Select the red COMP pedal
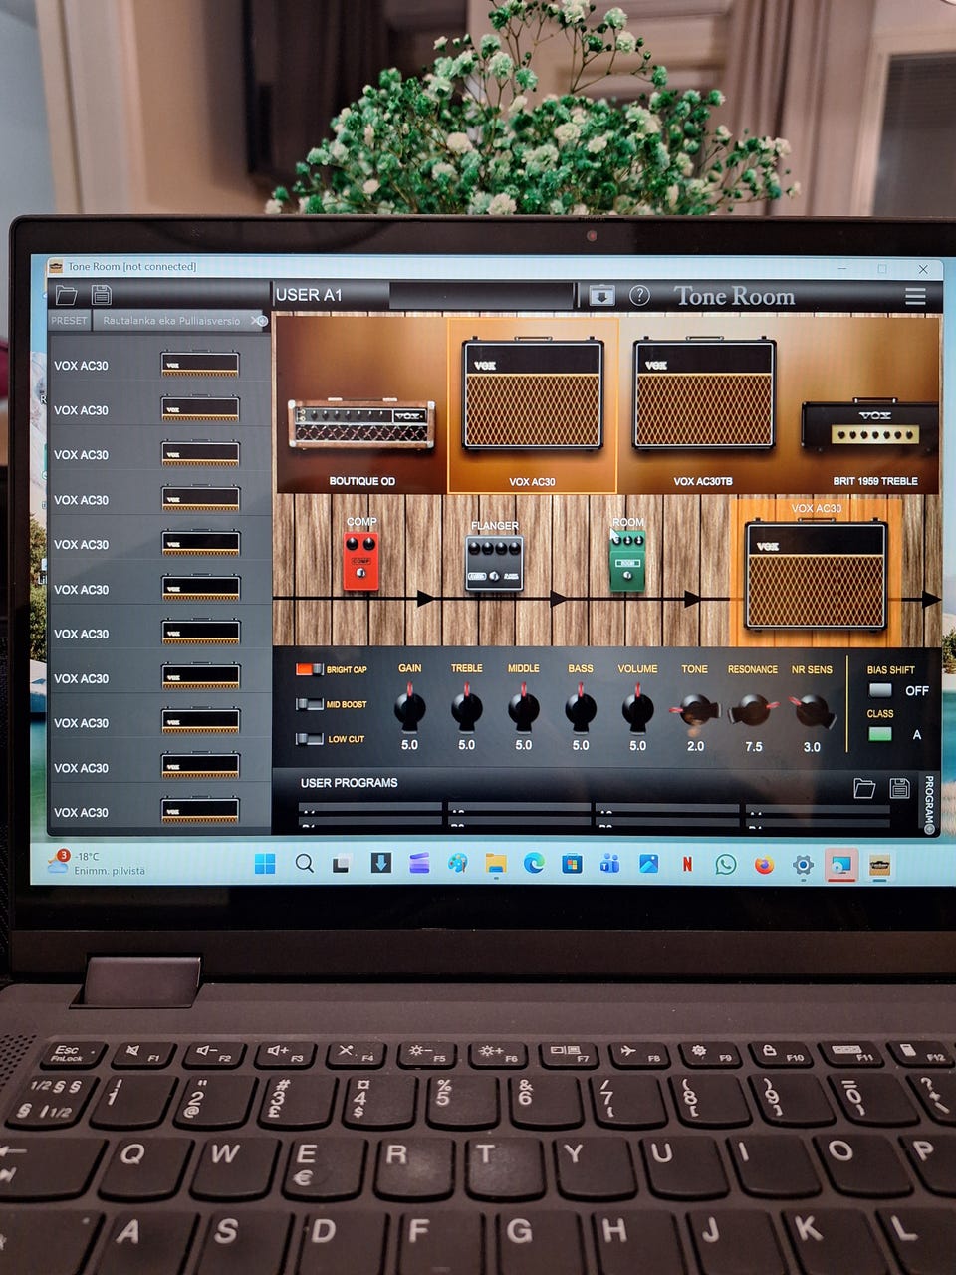Viewport: 956px width, 1275px height. coord(361,561)
